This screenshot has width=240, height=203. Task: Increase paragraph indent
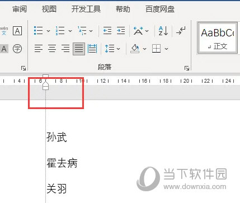tap(121, 31)
